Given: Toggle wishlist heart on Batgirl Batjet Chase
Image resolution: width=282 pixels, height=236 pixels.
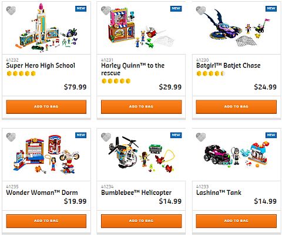Looking at the screenshot, I should coord(201,11).
